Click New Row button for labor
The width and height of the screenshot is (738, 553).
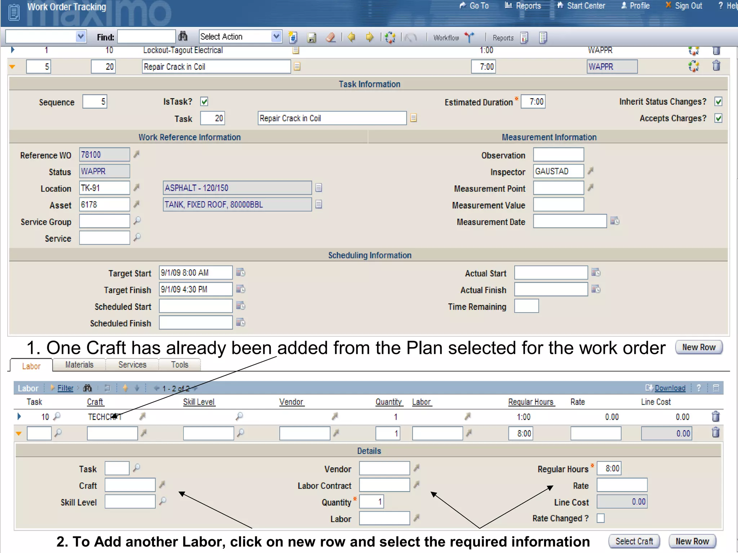[x=692, y=541]
